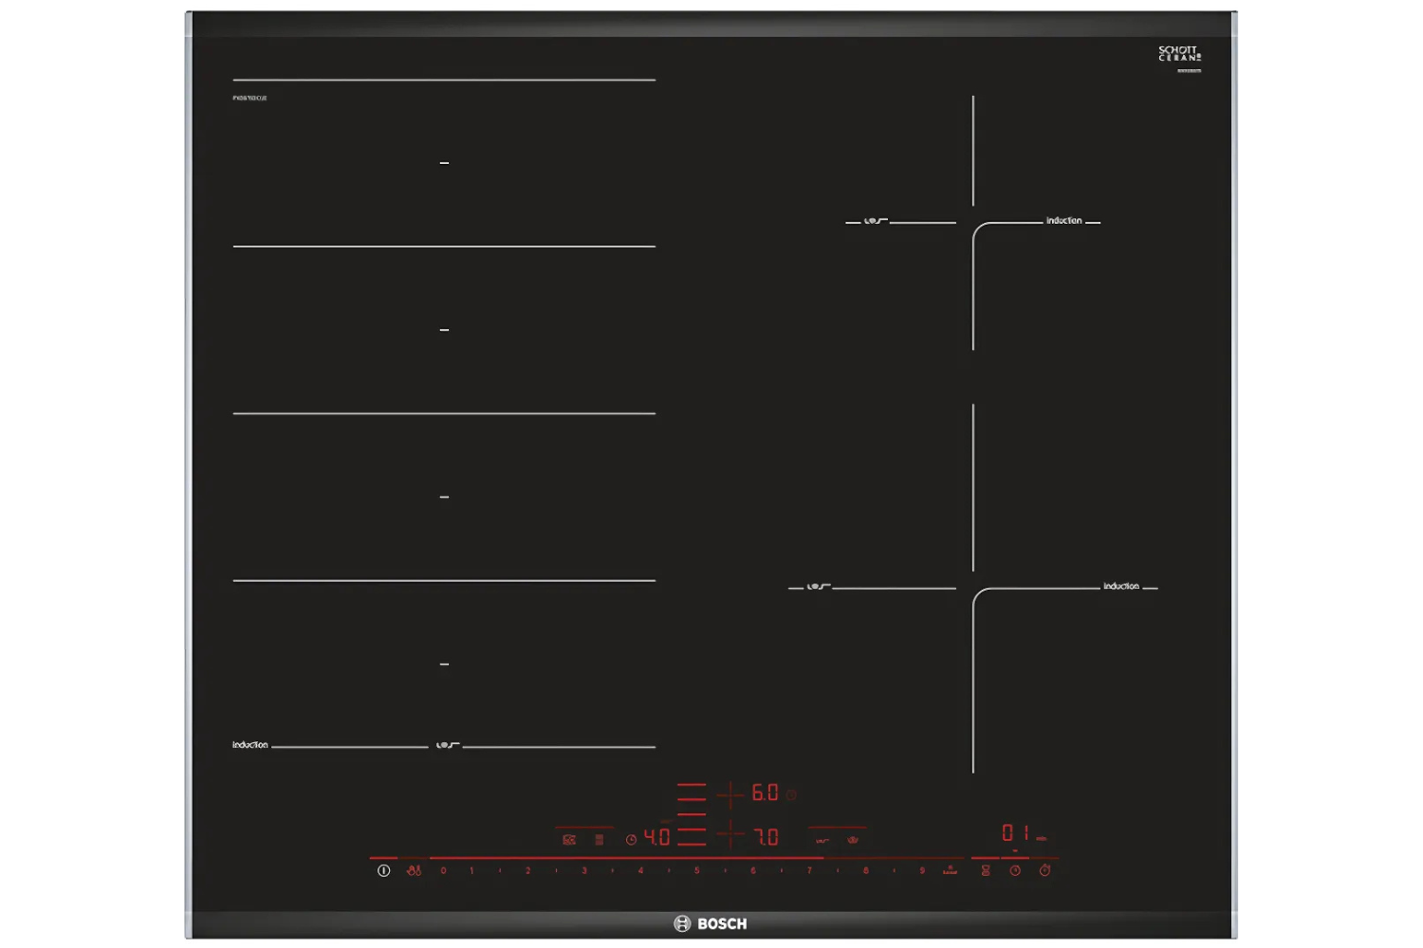Toggle the FlexInduction zone-link icon
This screenshot has height=948, width=1423.
pos(600,839)
